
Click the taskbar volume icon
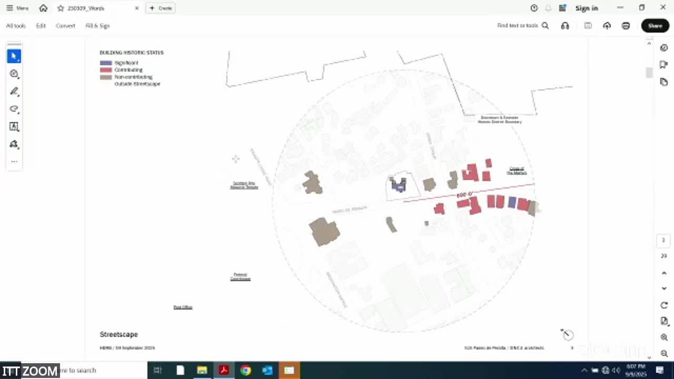(616, 370)
